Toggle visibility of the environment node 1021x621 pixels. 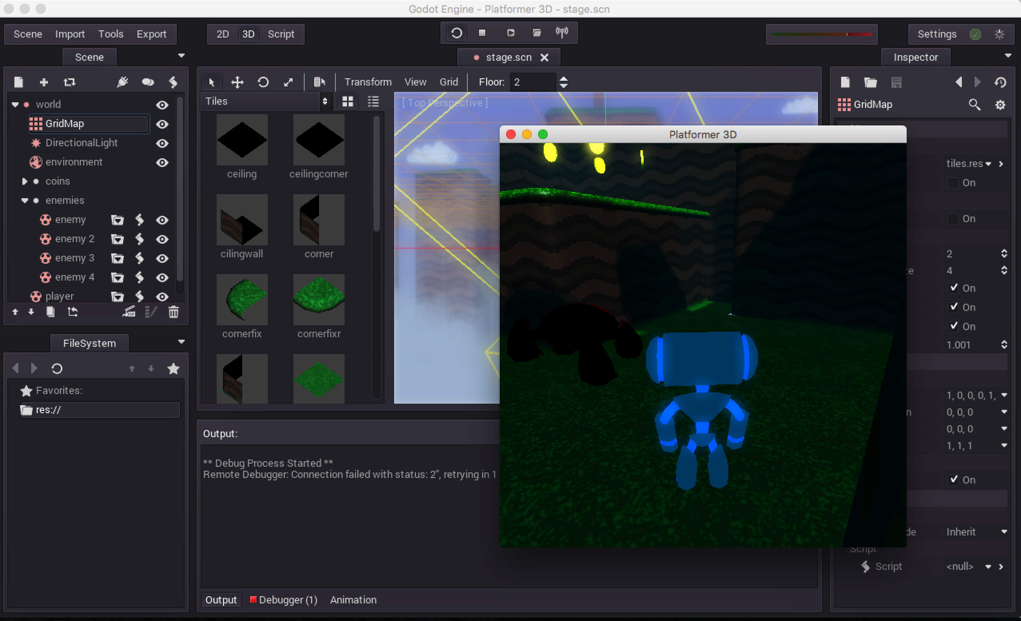coord(162,162)
